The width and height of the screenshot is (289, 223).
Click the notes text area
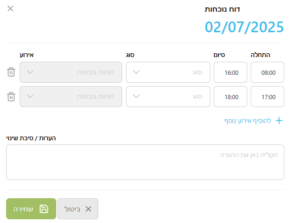click(145, 162)
